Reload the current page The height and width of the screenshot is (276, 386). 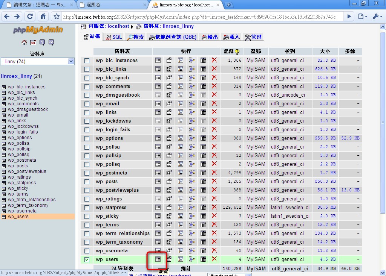click(x=30, y=17)
